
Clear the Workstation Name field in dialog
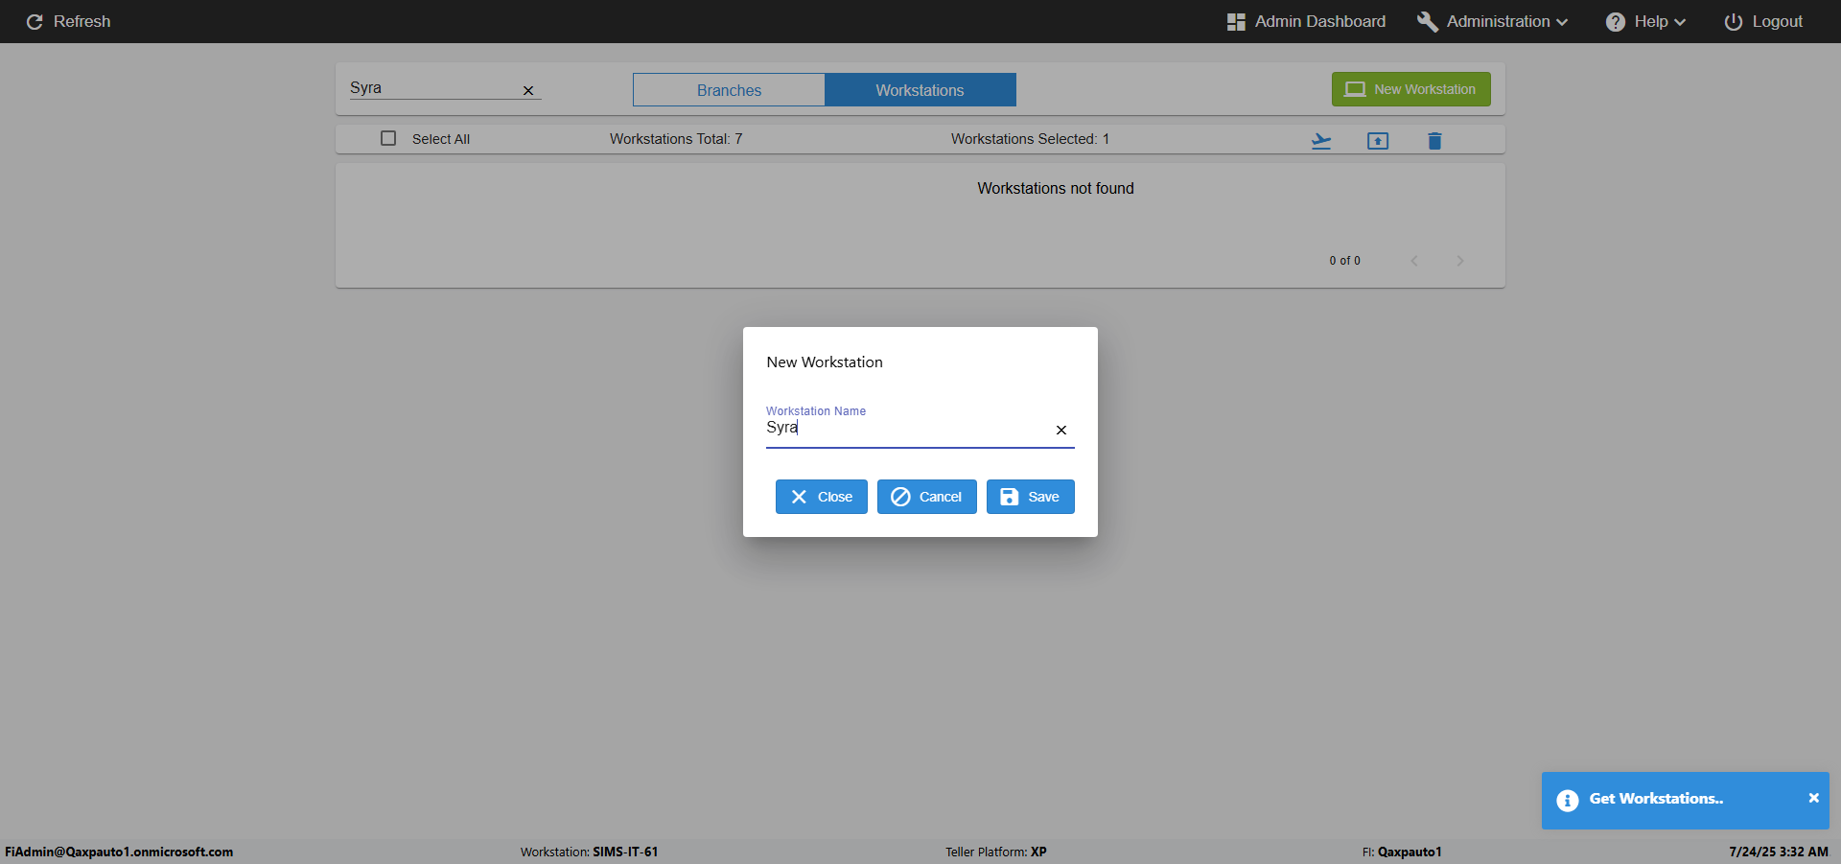point(1061,430)
